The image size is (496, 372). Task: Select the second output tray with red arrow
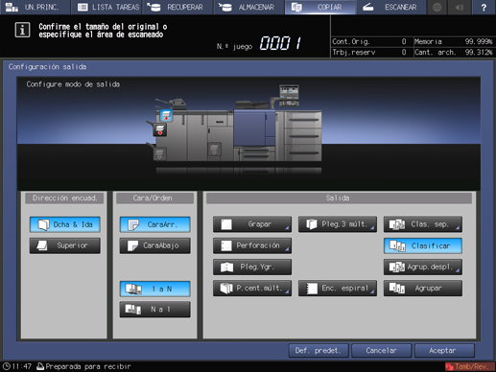pyautogui.click(x=160, y=130)
